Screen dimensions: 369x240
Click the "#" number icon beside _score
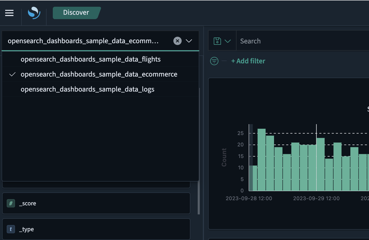click(11, 203)
